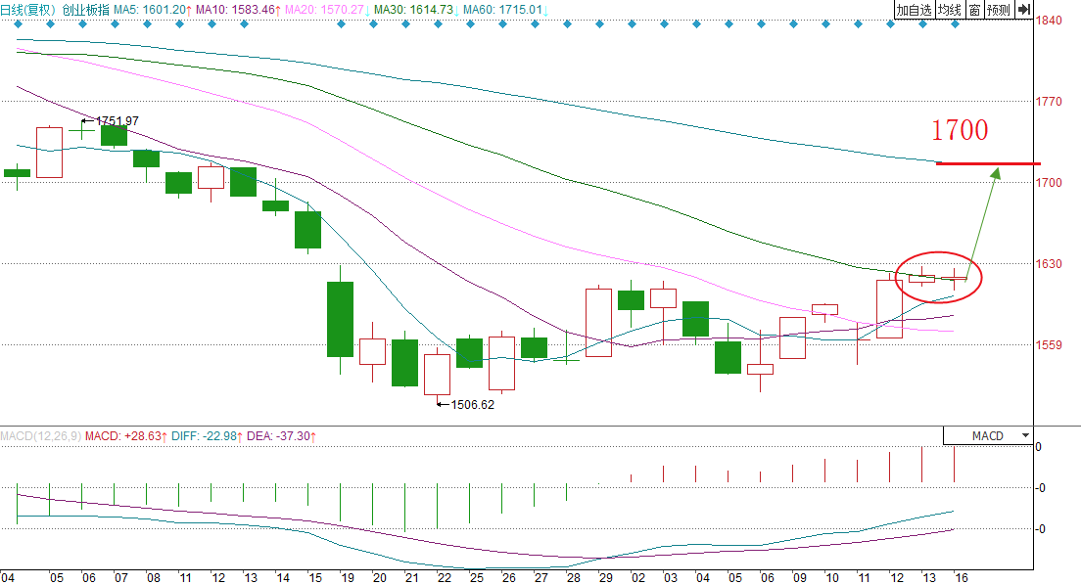Viewport: 1081px width, 585px height.
Task: Toggle moving averages with 均线 button
Action: [950, 10]
